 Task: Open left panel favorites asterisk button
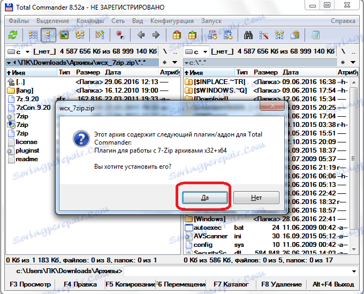click(164, 62)
